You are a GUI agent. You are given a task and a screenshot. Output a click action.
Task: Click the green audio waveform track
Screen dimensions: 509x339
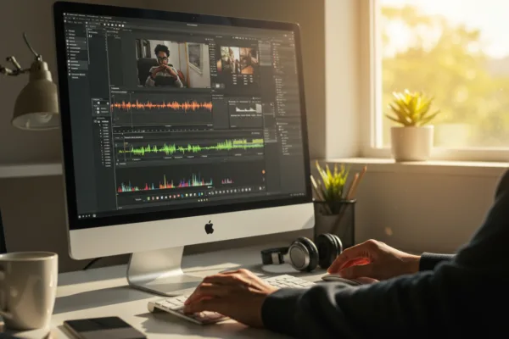[191, 147]
